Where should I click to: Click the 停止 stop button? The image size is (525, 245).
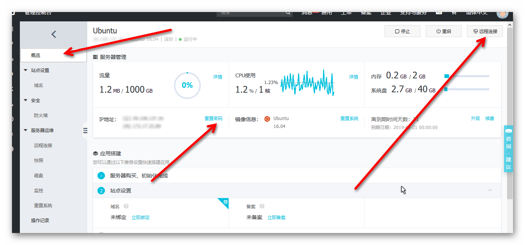[402, 31]
